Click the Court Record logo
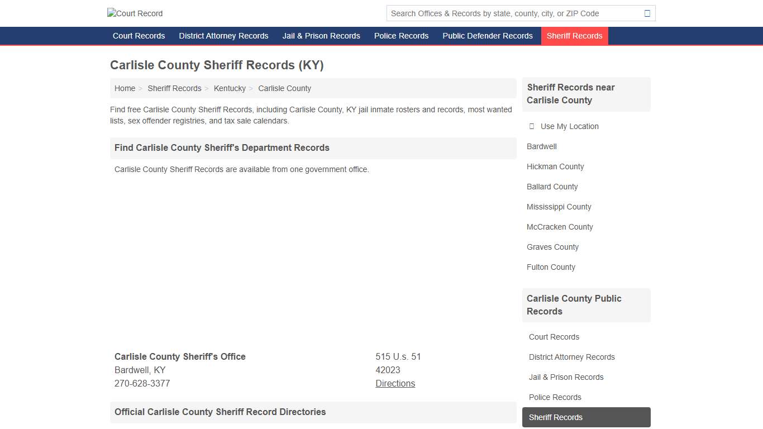 135,13
